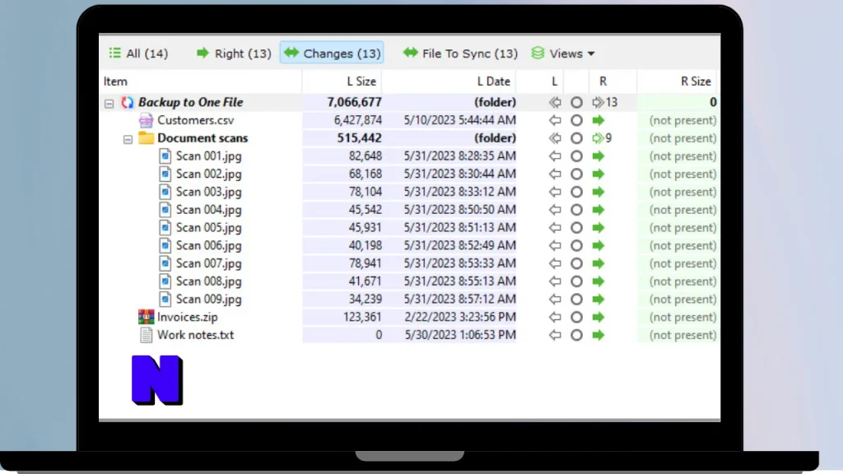Open the Right (13) tab
The image size is (843, 474).
pyautogui.click(x=233, y=53)
